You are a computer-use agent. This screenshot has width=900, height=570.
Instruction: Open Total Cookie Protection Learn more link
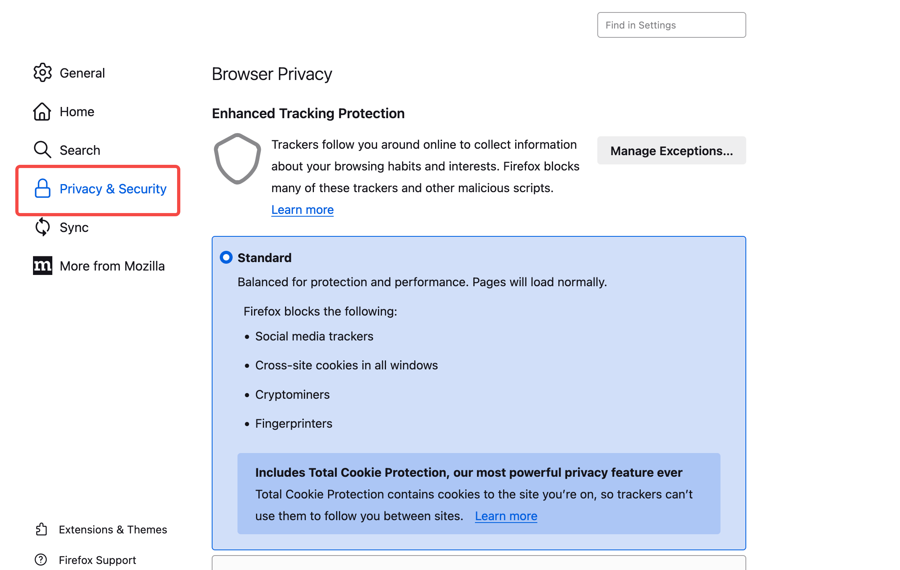coord(506,516)
